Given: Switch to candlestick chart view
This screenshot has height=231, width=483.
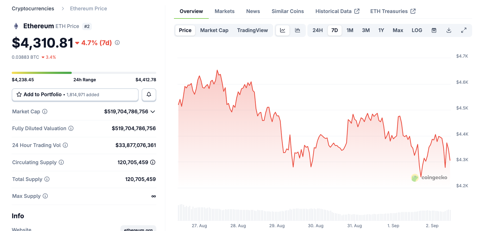Looking at the screenshot, I should point(298,30).
